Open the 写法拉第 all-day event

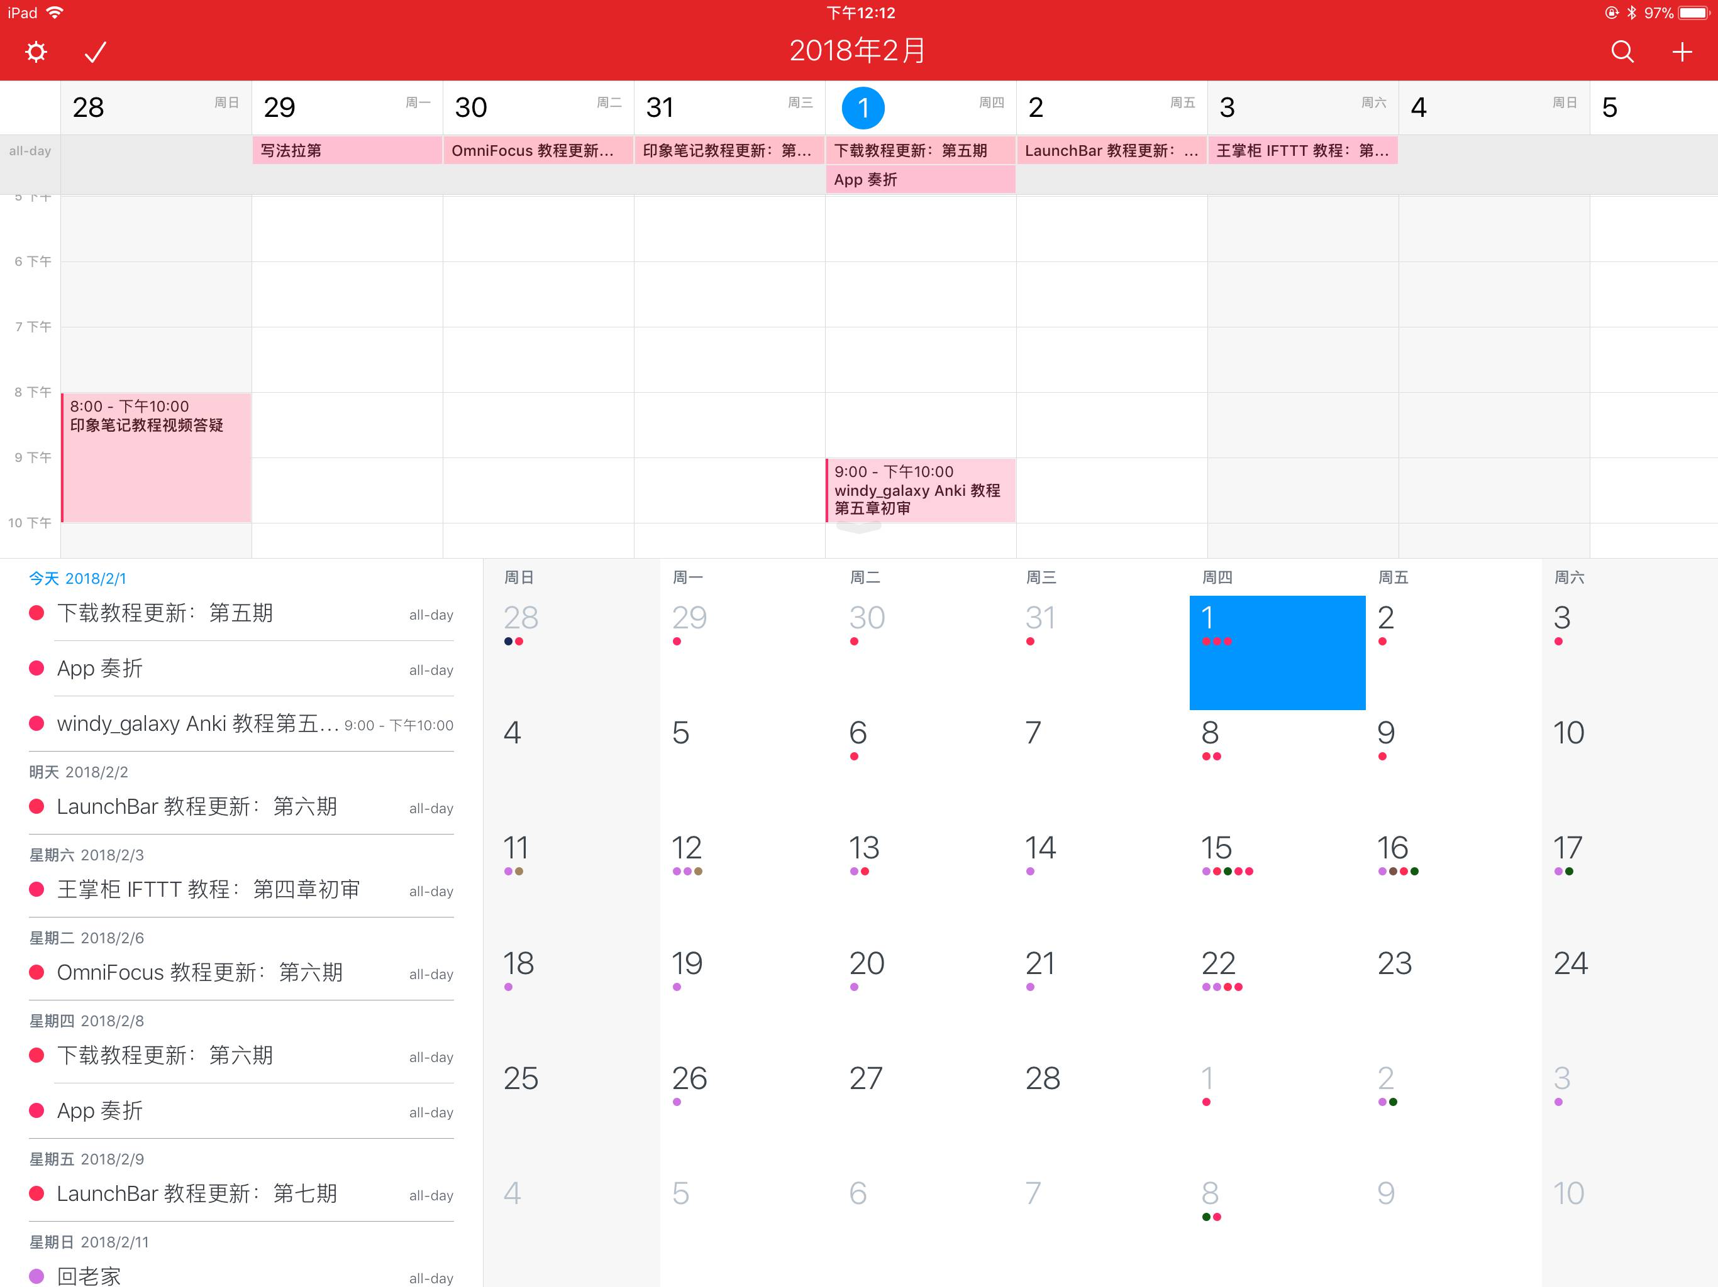[x=346, y=151]
